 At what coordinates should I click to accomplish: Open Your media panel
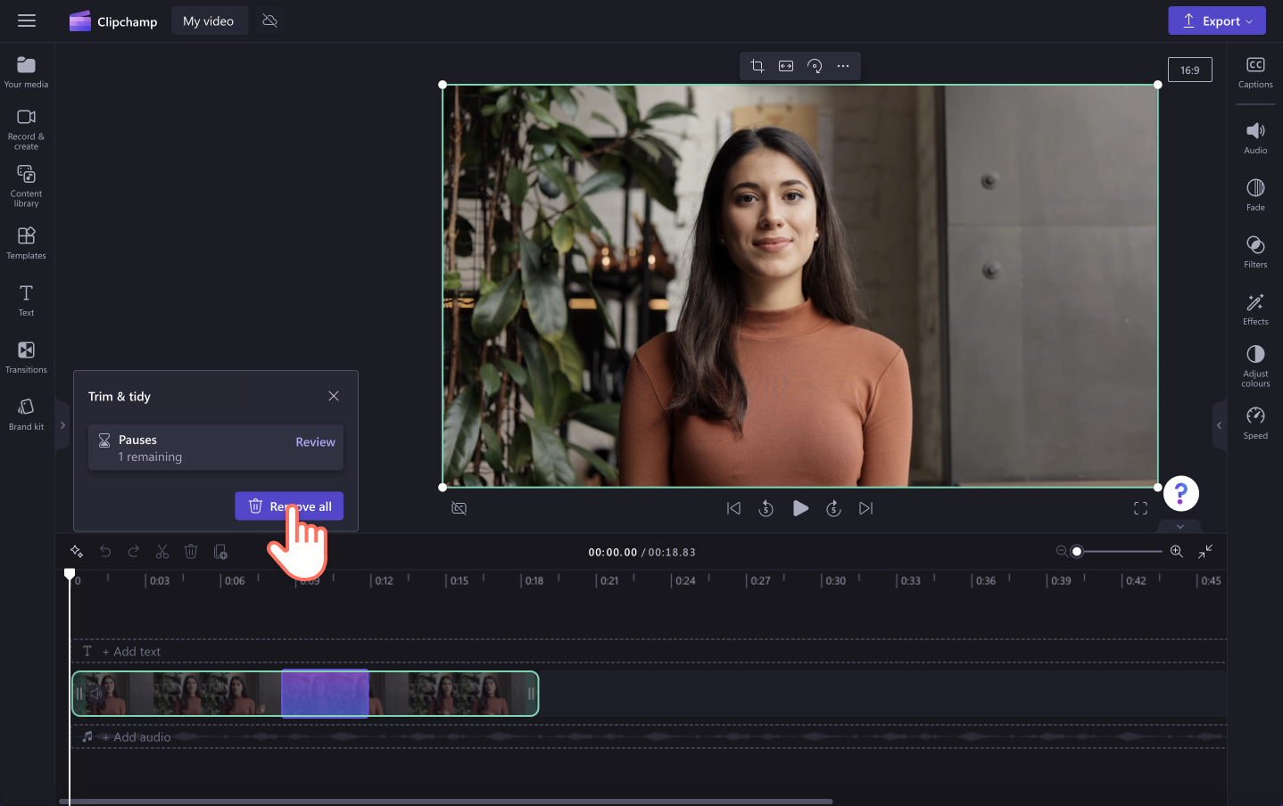[27, 72]
